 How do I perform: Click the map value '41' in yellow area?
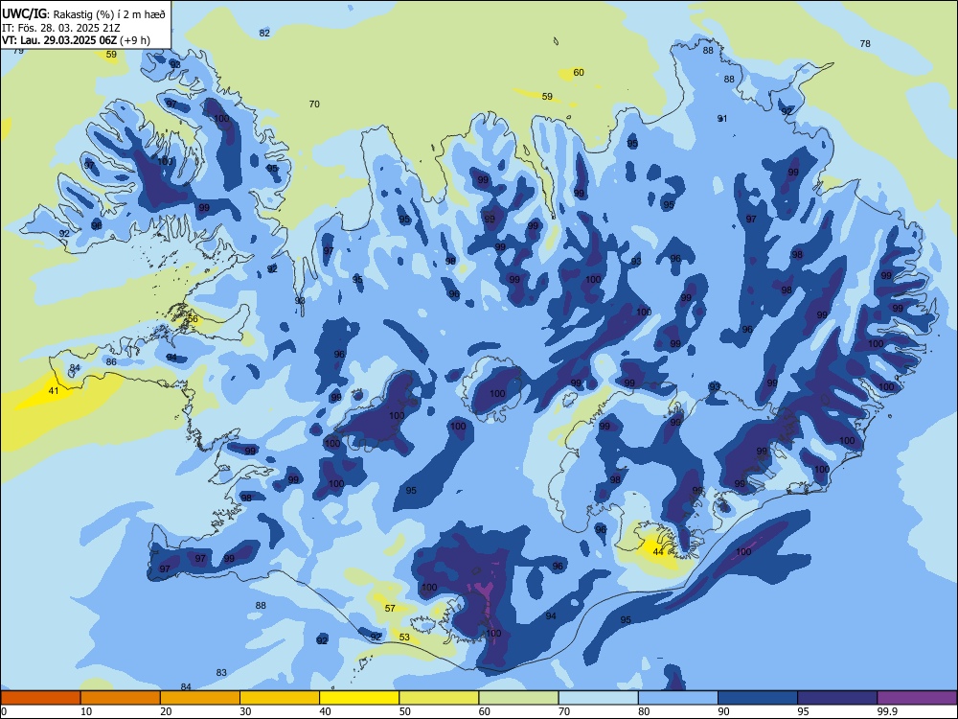click(54, 391)
